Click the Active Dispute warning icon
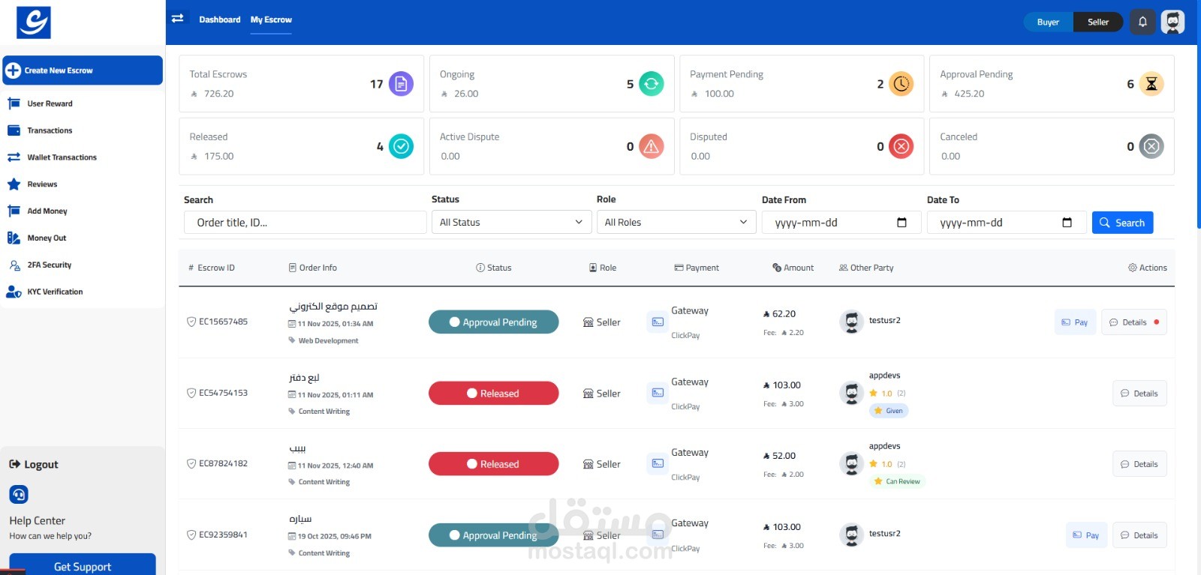The image size is (1201, 575). coord(652,146)
